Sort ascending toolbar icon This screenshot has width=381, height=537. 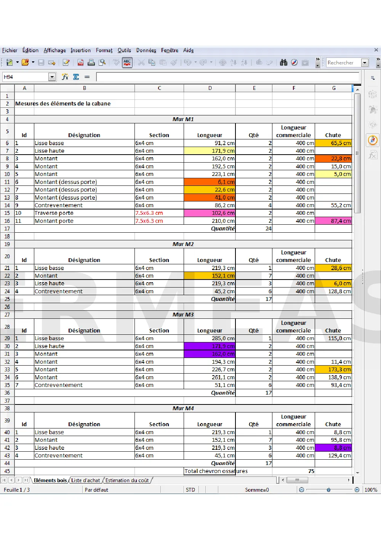tap(234, 62)
